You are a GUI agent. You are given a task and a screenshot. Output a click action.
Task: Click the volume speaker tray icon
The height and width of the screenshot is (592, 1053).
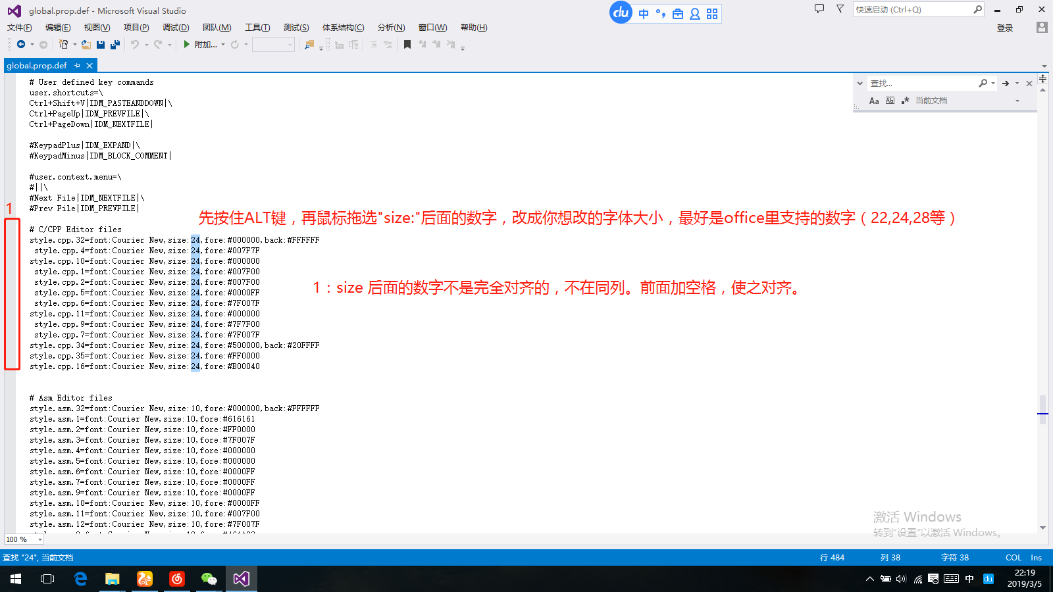point(901,579)
